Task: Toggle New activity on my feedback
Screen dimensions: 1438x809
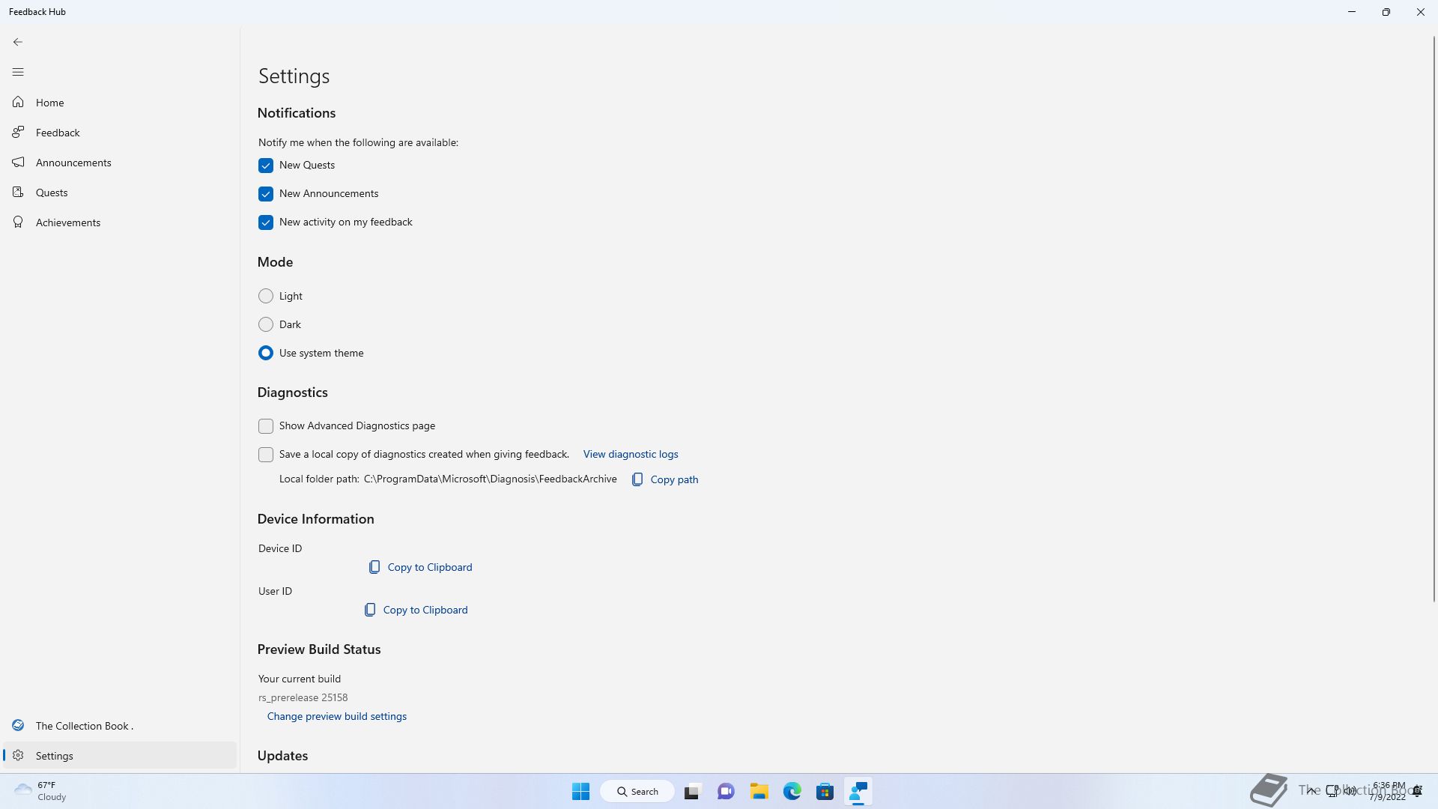Action: 266,222
